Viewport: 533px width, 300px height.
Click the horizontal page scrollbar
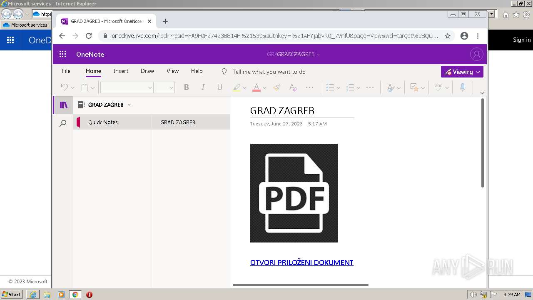coord(301,285)
